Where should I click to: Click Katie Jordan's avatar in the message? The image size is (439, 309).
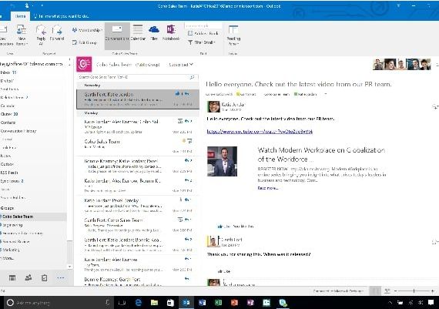(213, 106)
